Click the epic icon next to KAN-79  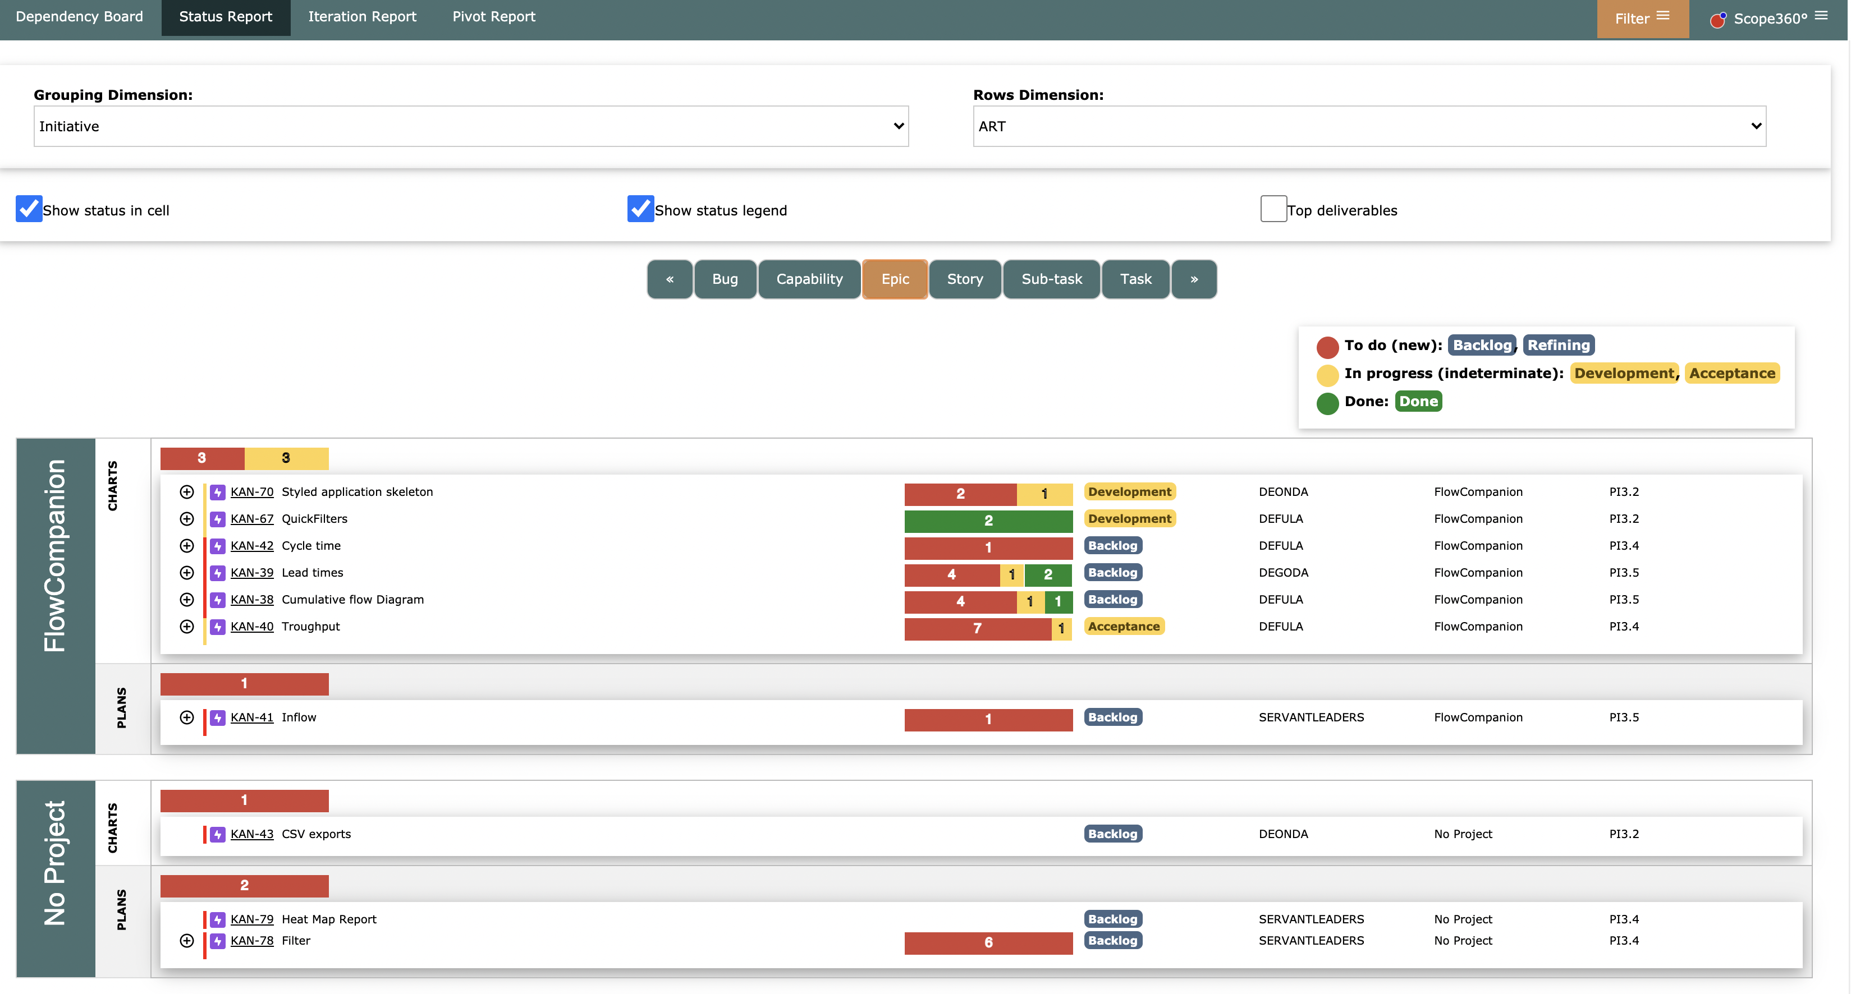click(x=218, y=919)
